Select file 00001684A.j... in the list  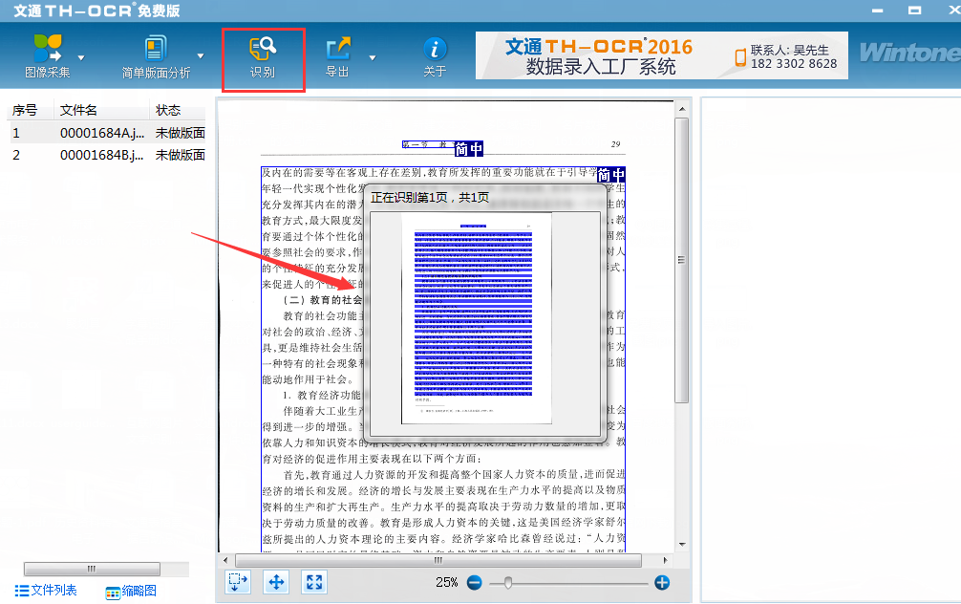pyautogui.click(x=102, y=133)
